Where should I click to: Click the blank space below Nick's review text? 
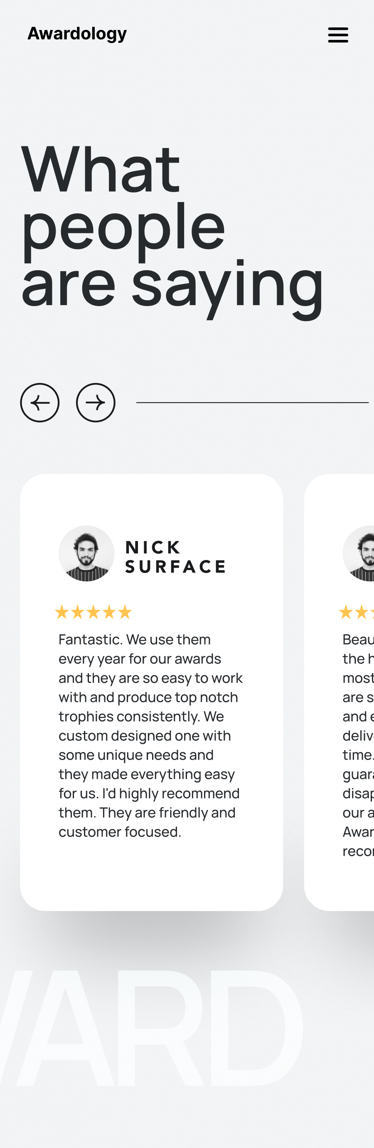pyautogui.click(x=151, y=874)
